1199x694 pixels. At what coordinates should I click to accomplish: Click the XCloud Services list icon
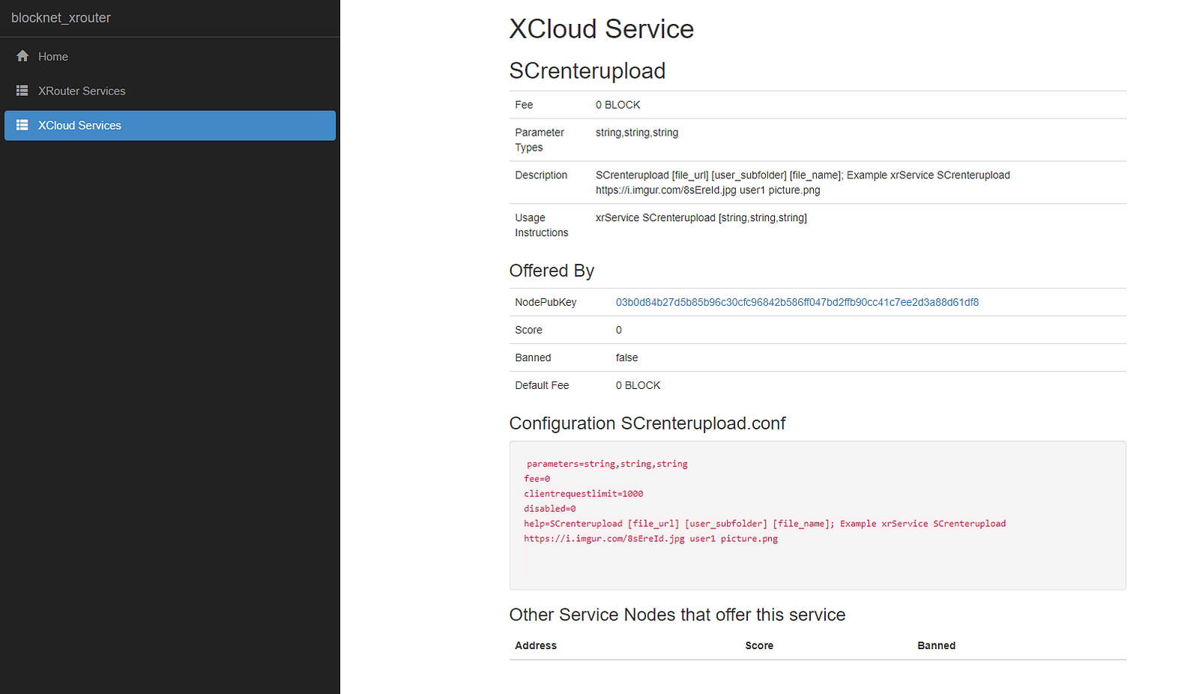[22, 125]
